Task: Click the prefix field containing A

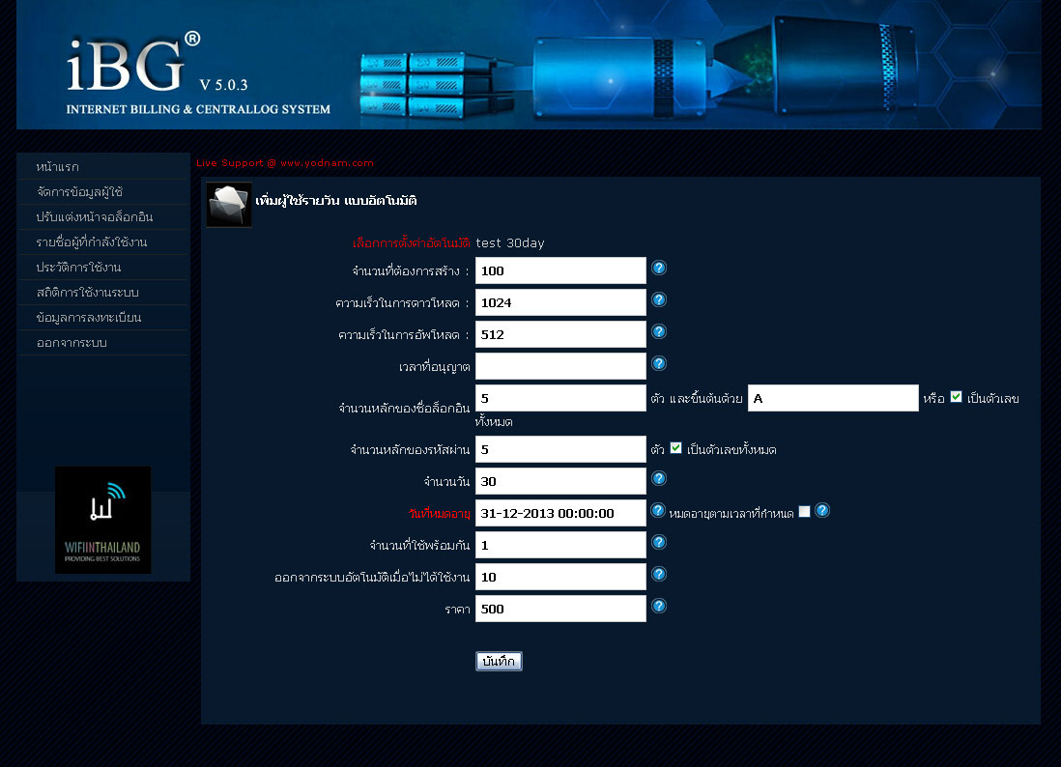Action: pos(833,398)
